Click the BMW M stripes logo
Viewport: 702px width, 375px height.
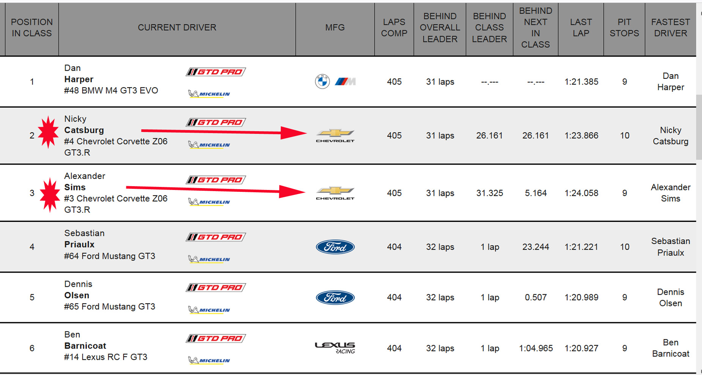(x=345, y=82)
